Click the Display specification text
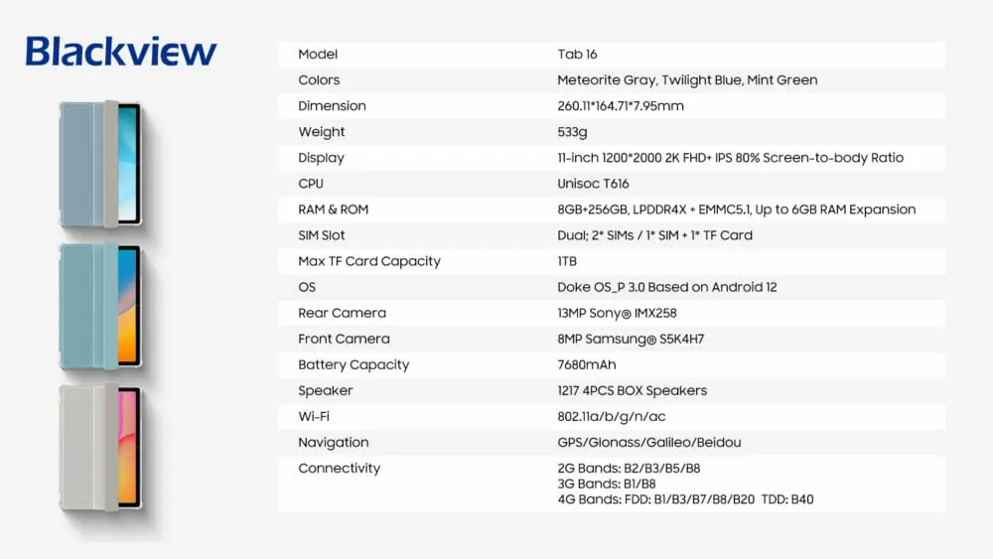Screen dimensions: 993x559 730,157
